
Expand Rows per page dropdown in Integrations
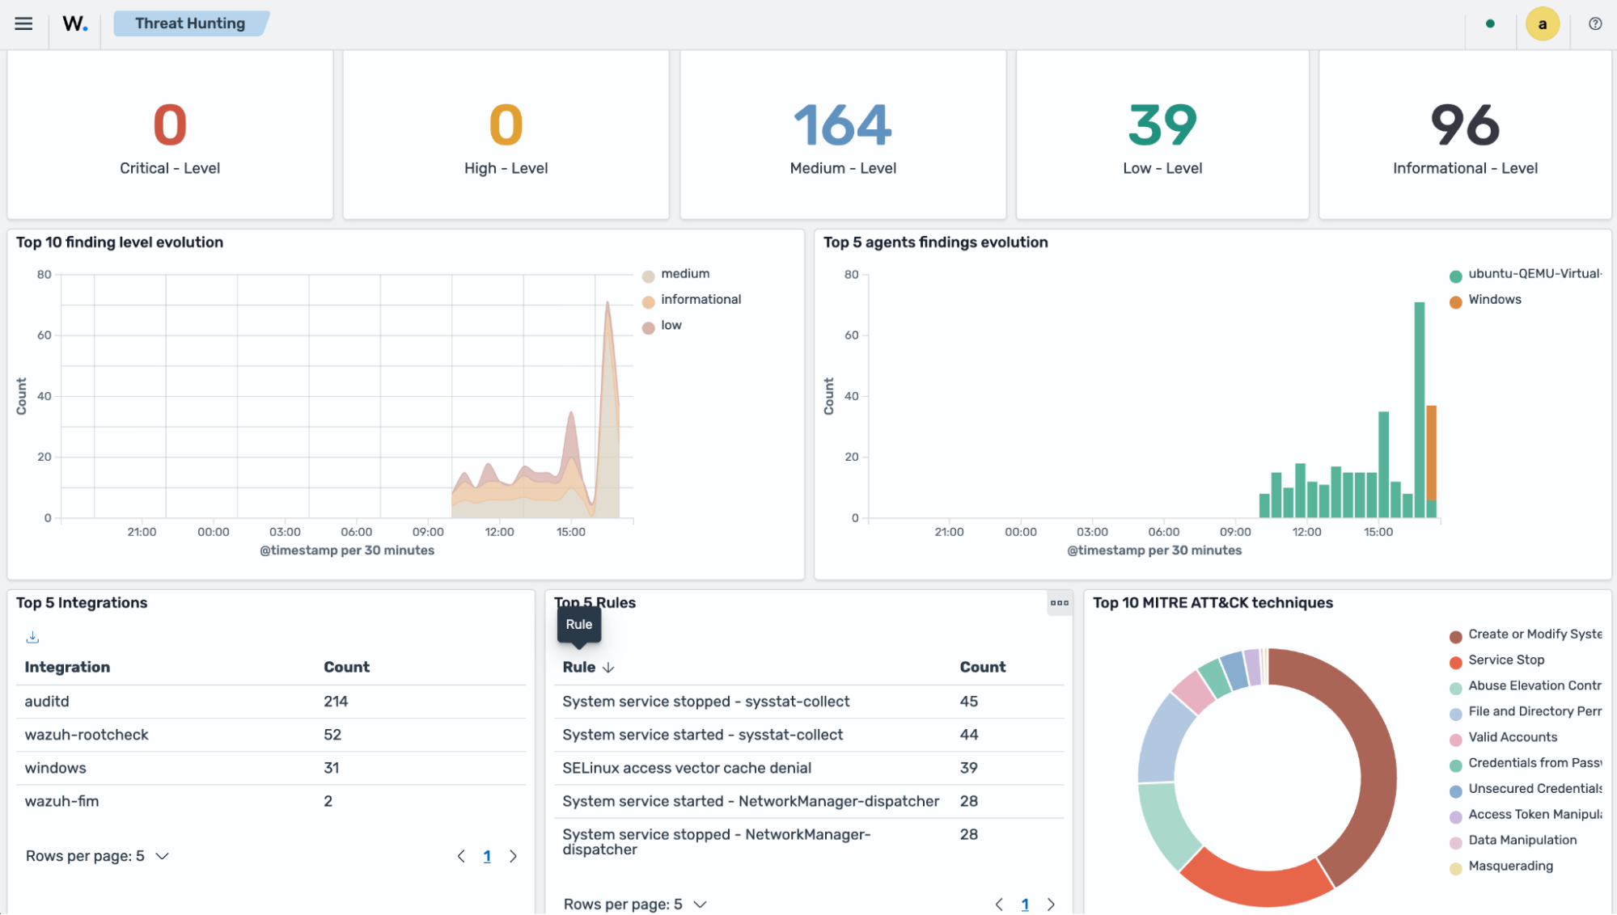(97, 856)
